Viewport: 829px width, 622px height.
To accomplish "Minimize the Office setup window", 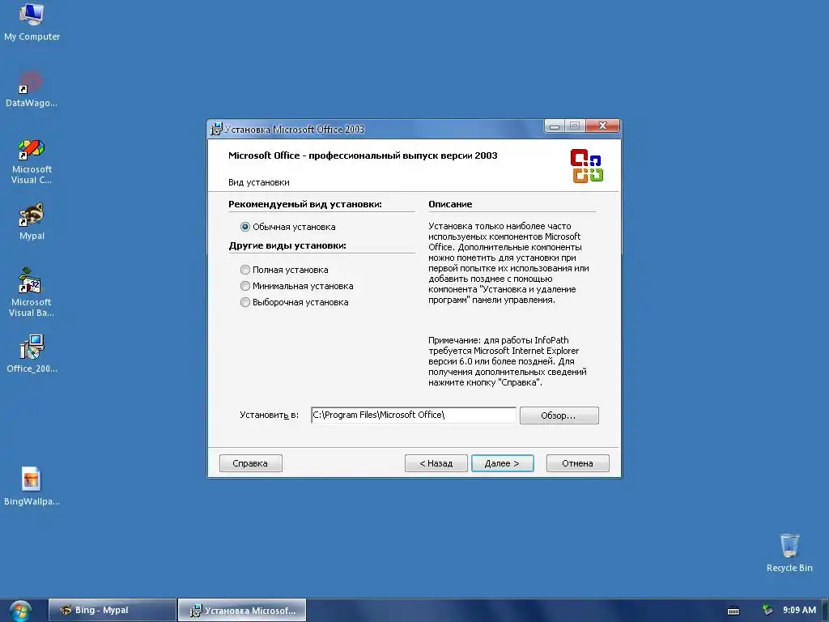I will point(554,126).
